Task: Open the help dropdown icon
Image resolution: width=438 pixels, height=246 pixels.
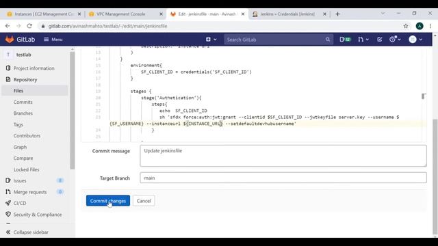Action: pyautogui.click(x=395, y=40)
